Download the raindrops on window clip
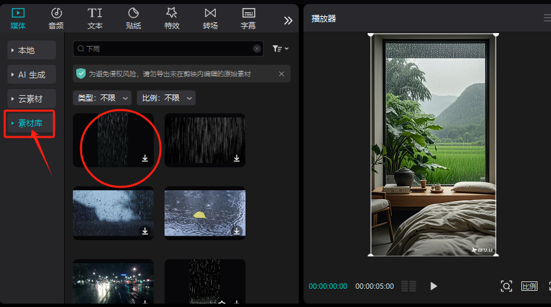The width and height of the screenshot is (551, 307). 145,231
